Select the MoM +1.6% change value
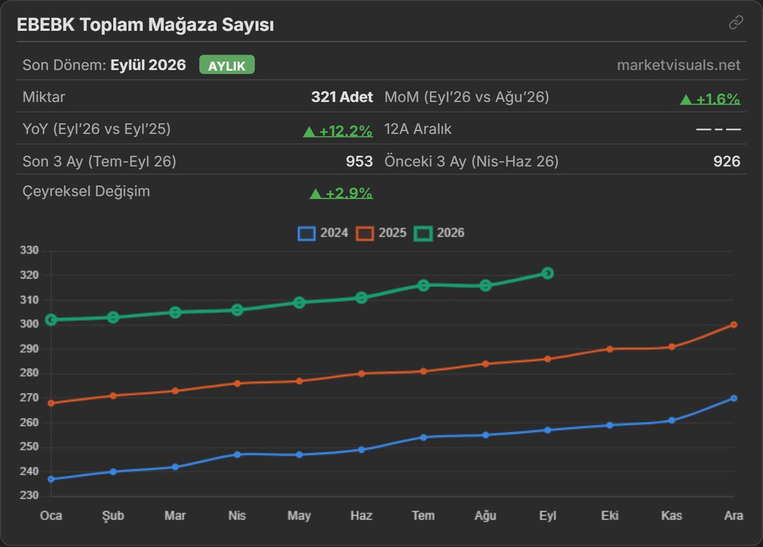This screenshot has width=763, height=547. point(710,99)
